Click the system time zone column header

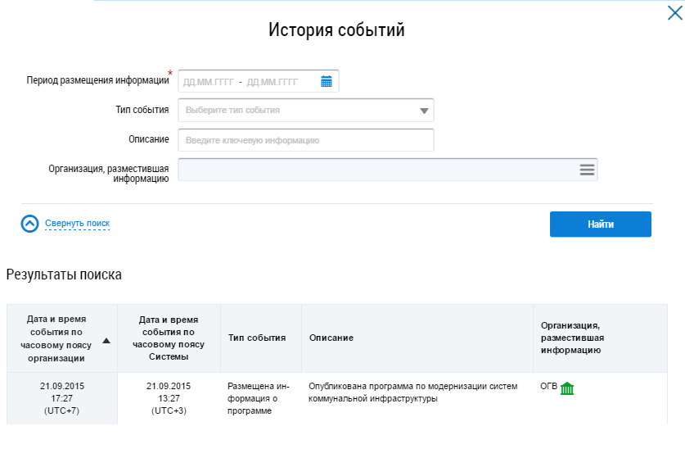pos(169,338)
